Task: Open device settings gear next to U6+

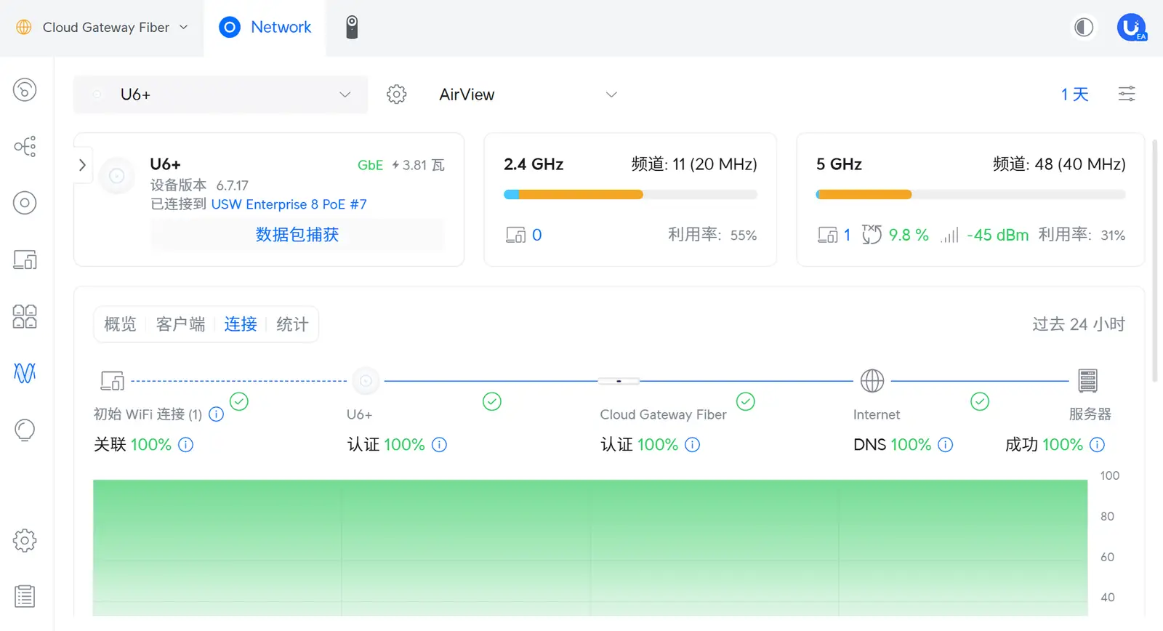Action: point(396,95)
